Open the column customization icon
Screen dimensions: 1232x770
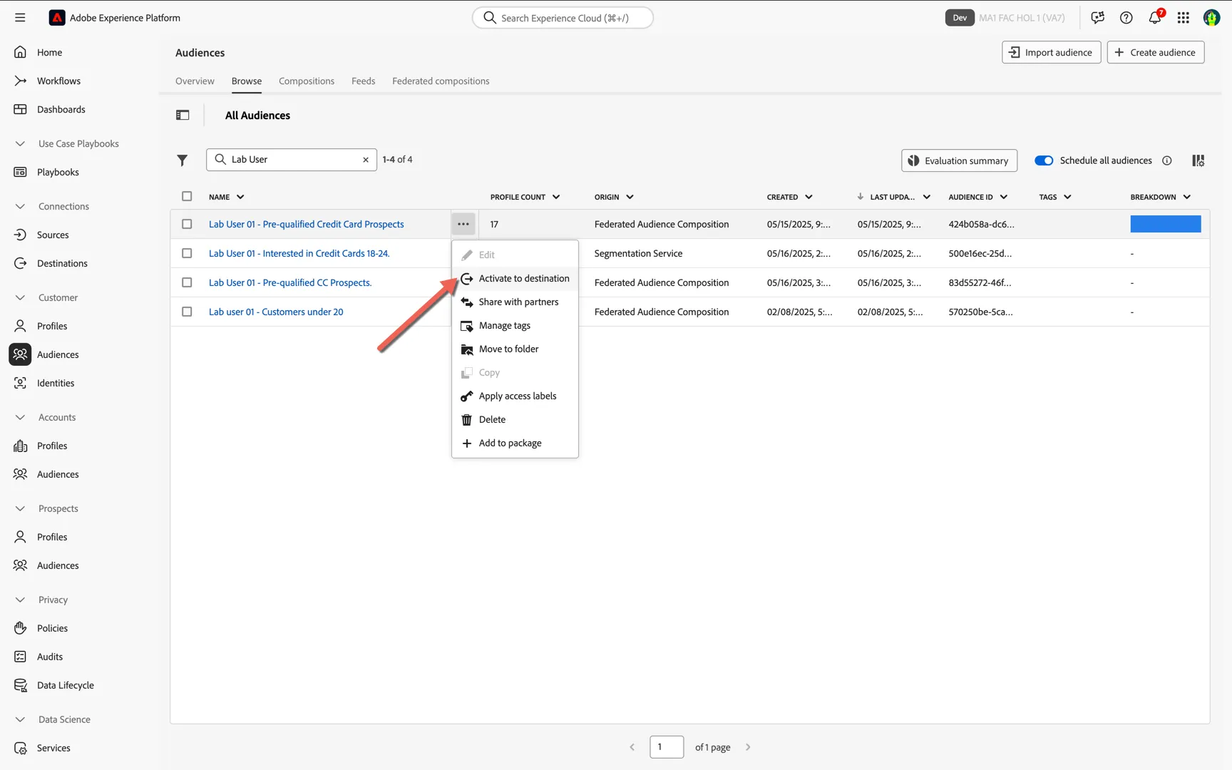pos(1198,160)
